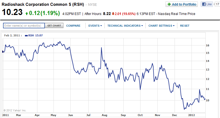
Task: Click the Jun label on the x-axis
Action: [x=70, y=115]
